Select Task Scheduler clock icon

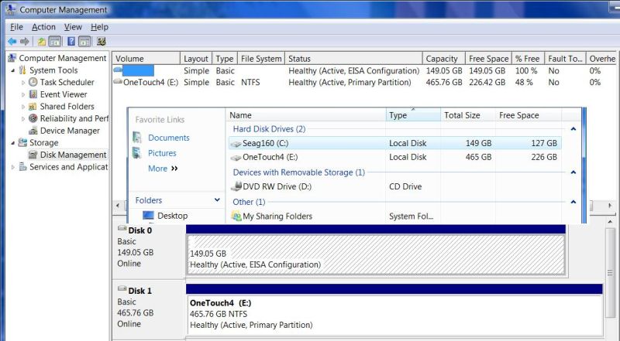(x=33, y=82)
